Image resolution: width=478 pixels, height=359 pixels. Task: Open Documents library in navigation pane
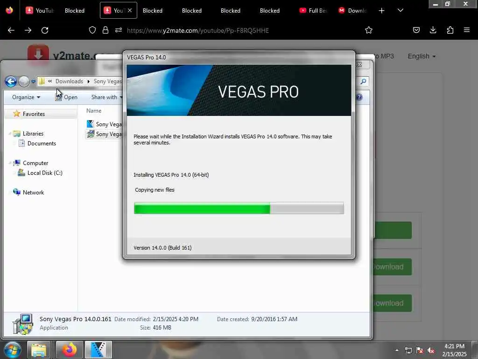42,144
